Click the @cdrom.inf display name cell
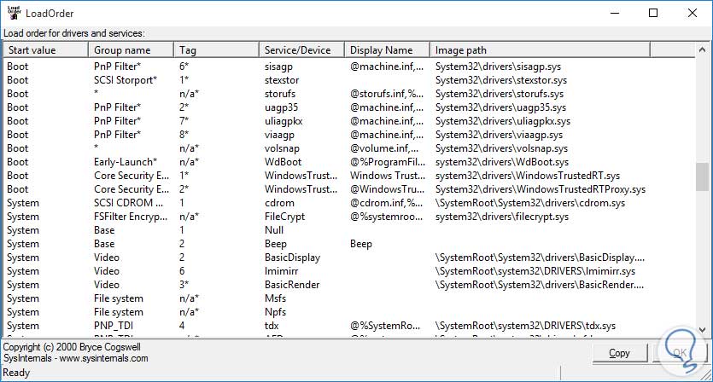 tap(386, 203)
